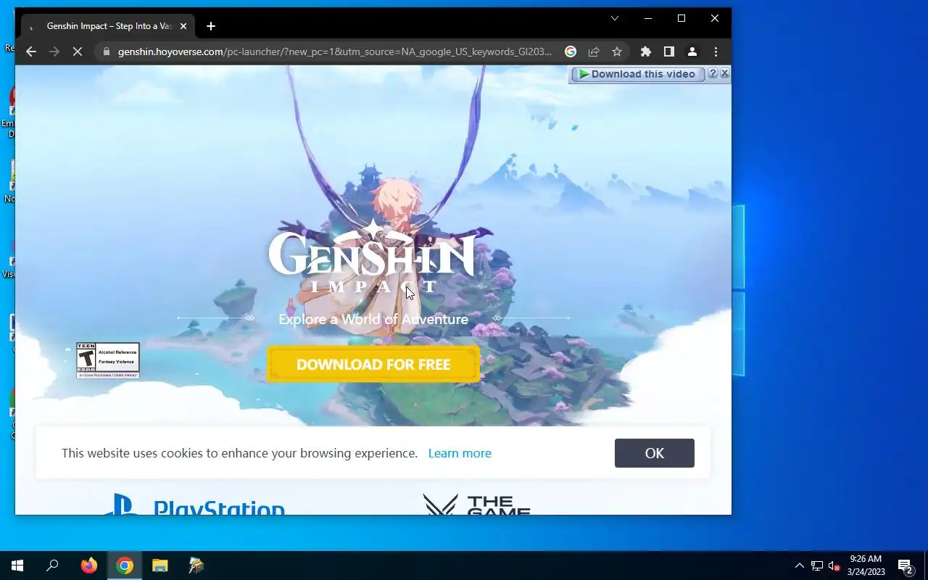
Task: Click the PlayStation logo
Action: click(x=194, y=505)
